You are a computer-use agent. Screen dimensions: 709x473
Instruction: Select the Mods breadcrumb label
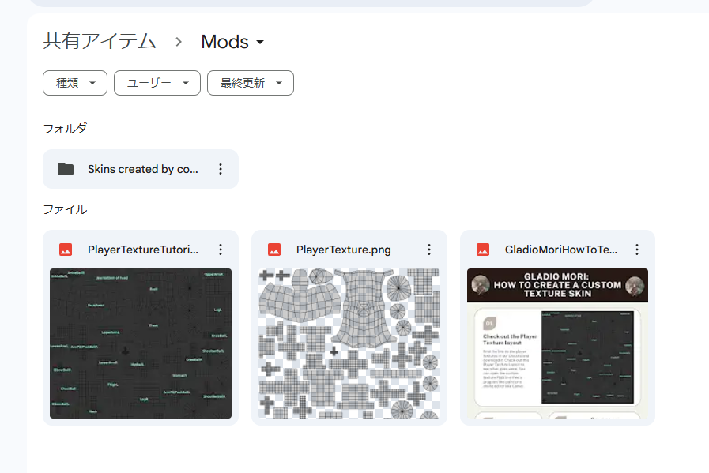click(224, 43)
